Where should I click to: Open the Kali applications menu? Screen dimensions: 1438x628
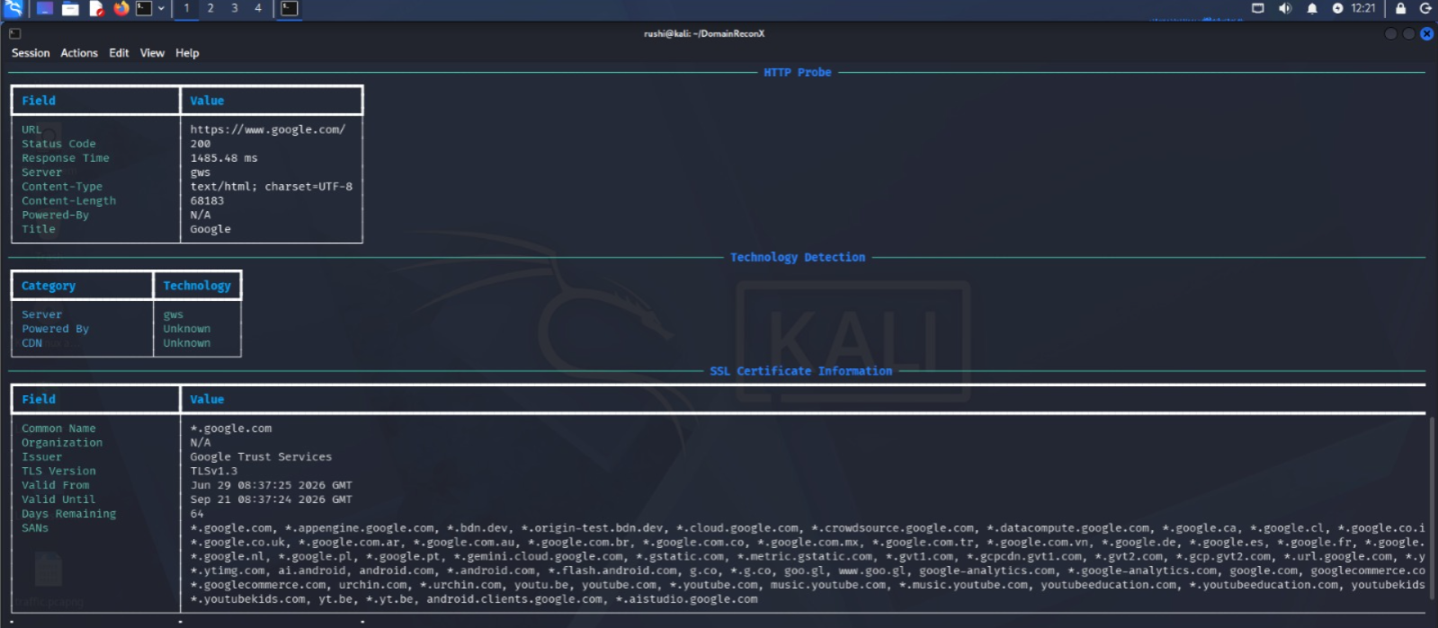13,9
